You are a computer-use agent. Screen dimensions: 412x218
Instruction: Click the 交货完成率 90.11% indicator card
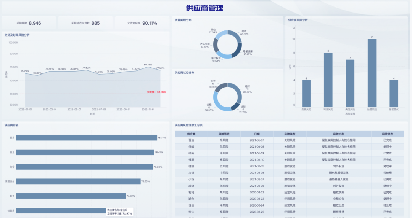point(142,23)
